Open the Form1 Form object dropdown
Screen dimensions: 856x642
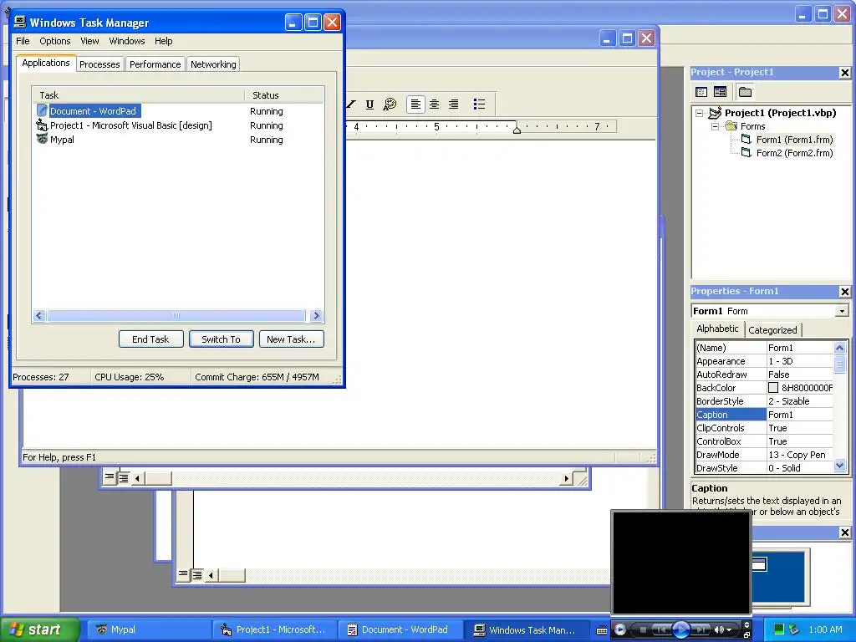[842, 311]
